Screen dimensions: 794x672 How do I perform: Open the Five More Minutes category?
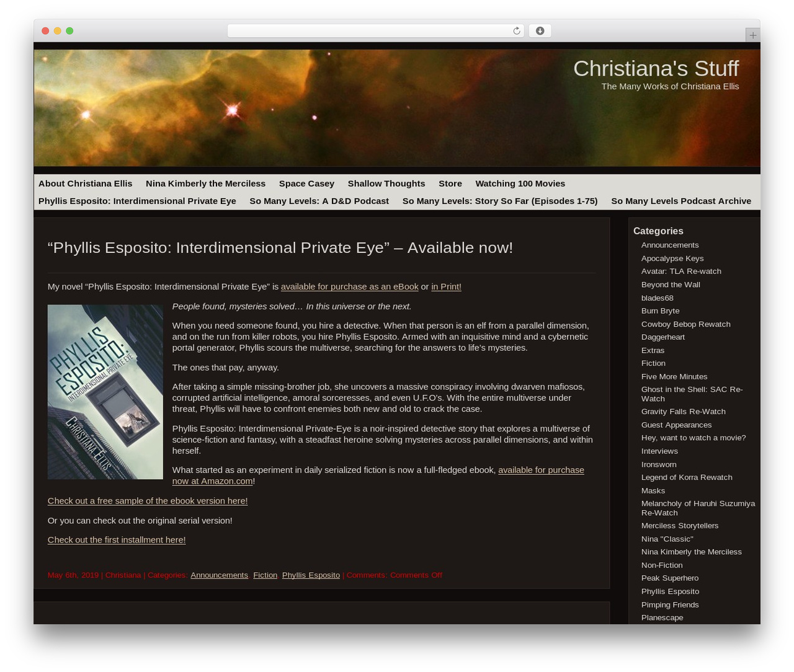click(674, 377)
